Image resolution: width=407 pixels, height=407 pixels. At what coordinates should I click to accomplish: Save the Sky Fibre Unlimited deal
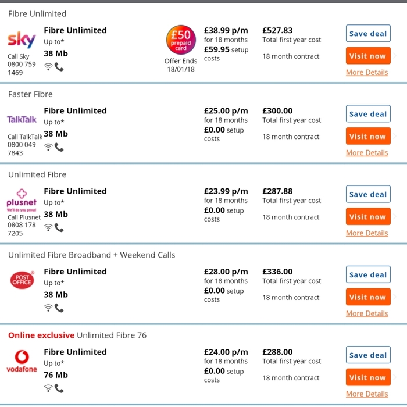click(368, 34)
